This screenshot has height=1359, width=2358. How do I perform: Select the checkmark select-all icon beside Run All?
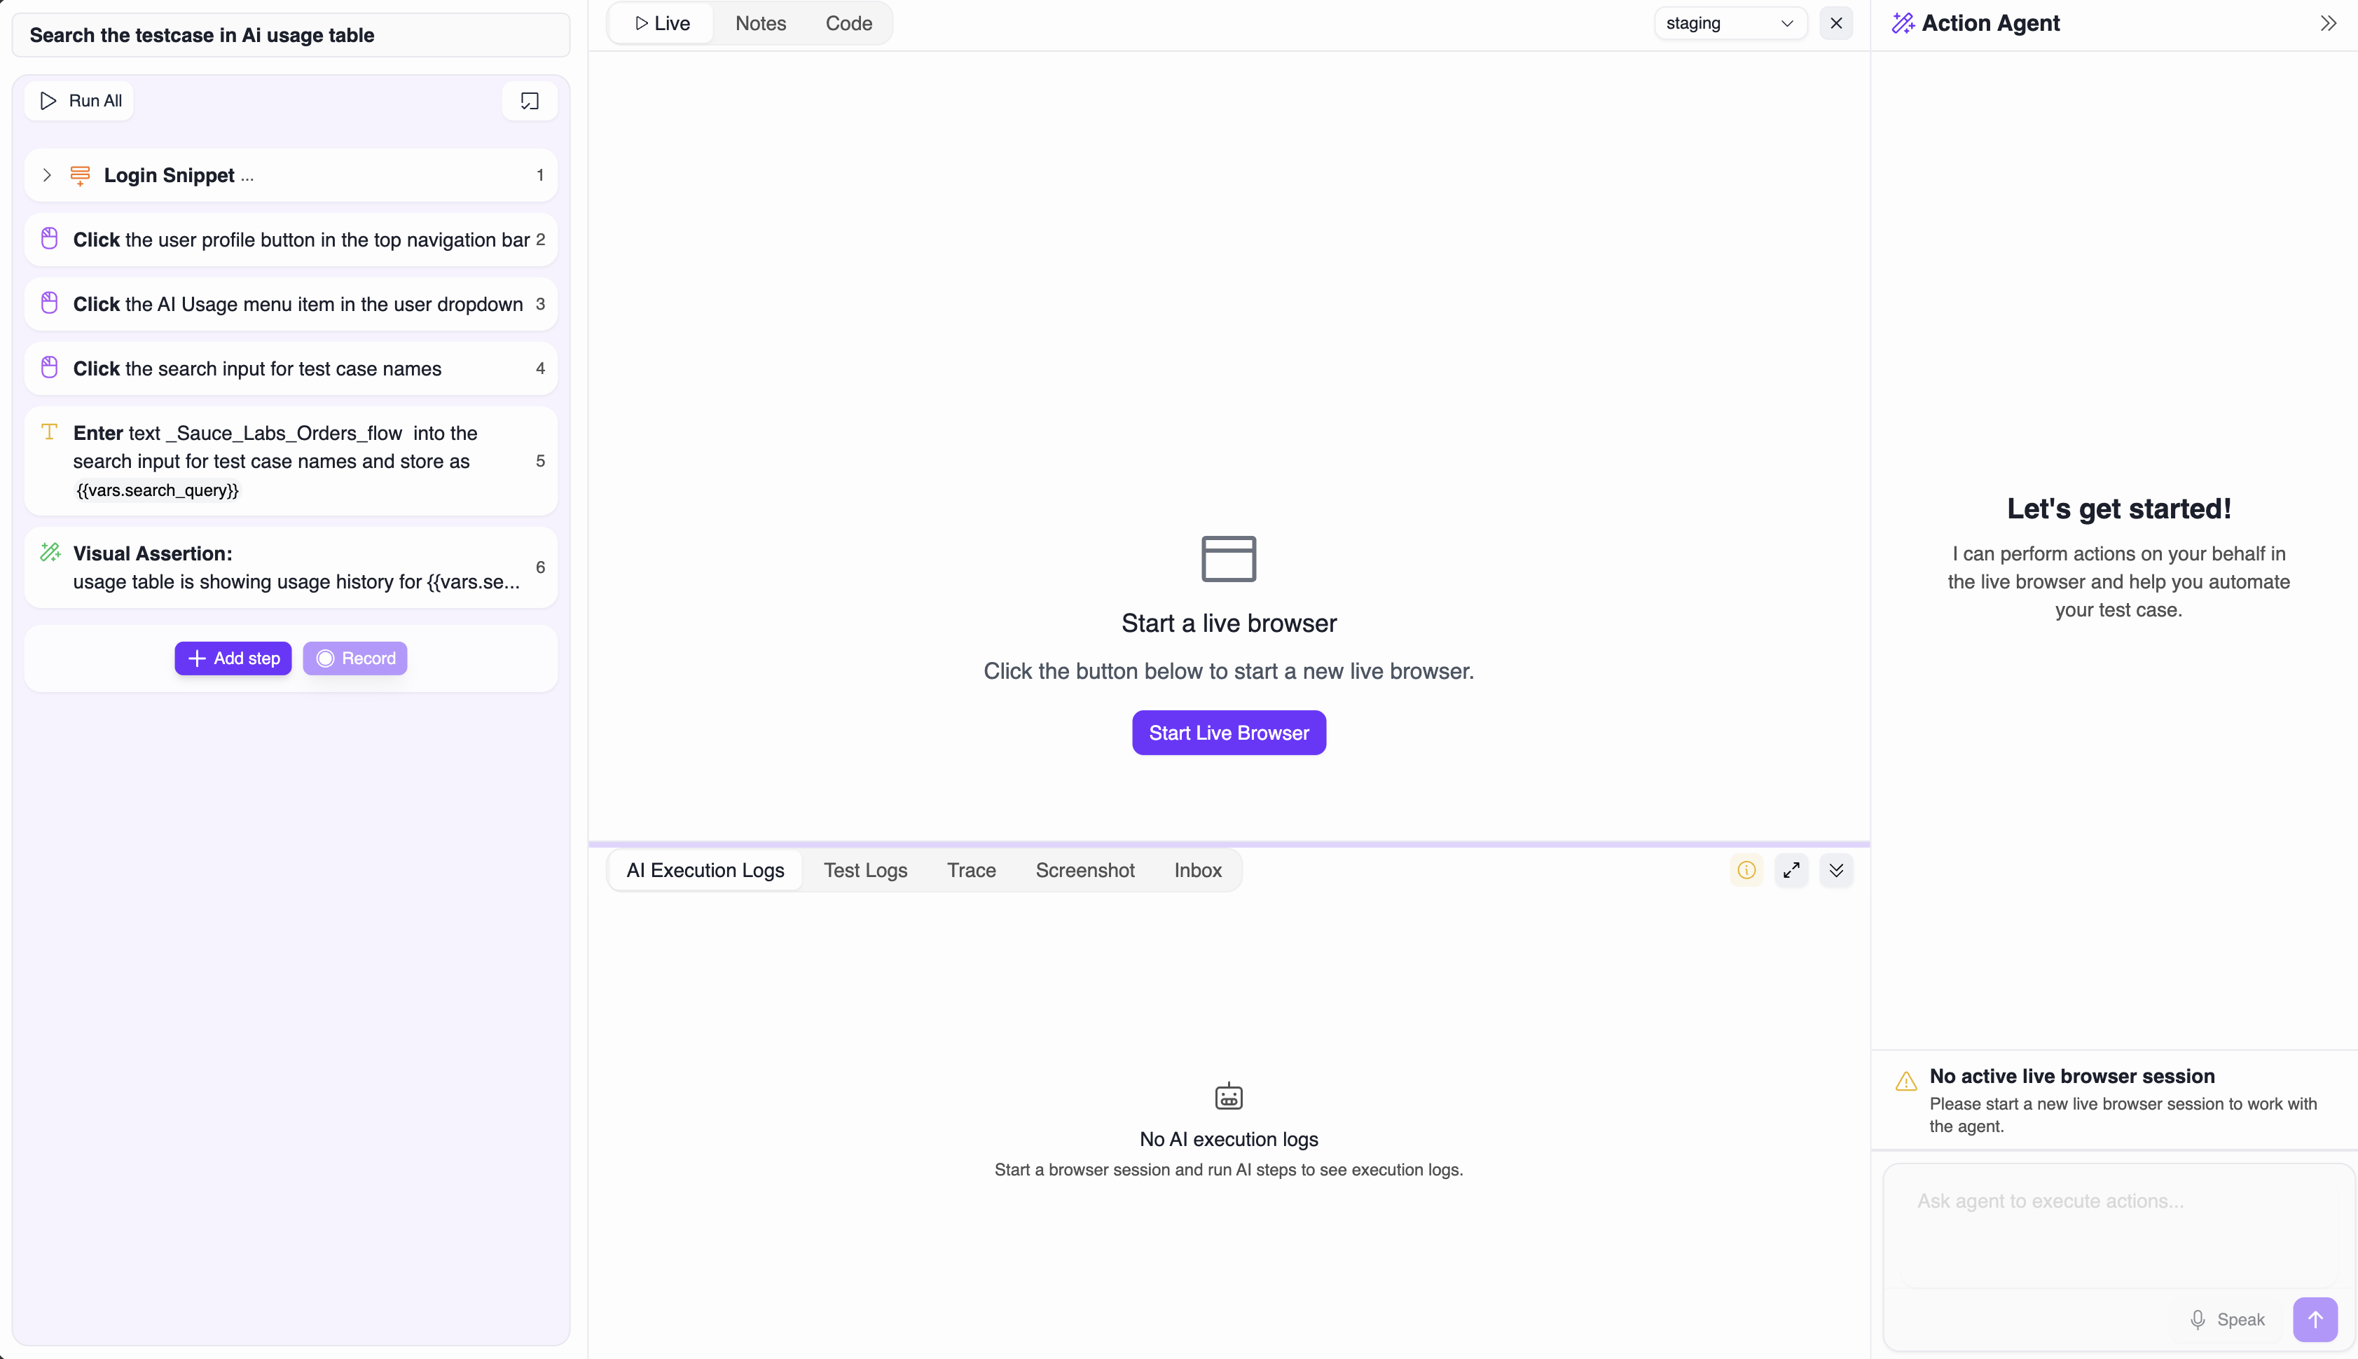pyautogui.click(x=528, y=101)
